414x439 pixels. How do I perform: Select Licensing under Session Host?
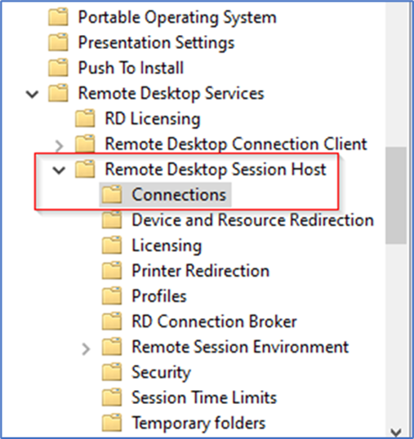(x=167, y=246)
